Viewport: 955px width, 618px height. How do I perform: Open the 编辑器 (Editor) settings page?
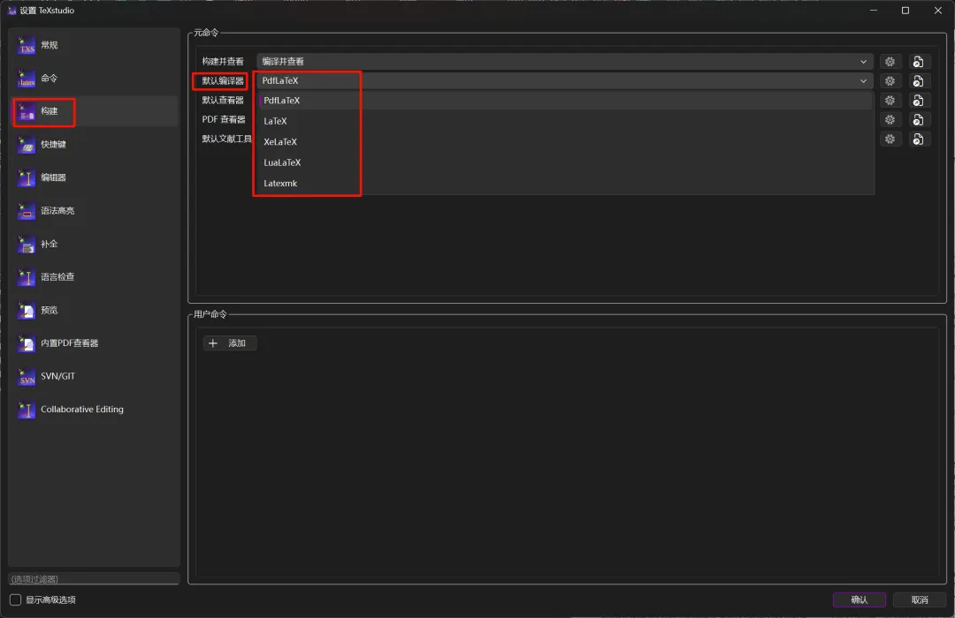(95, 177)
